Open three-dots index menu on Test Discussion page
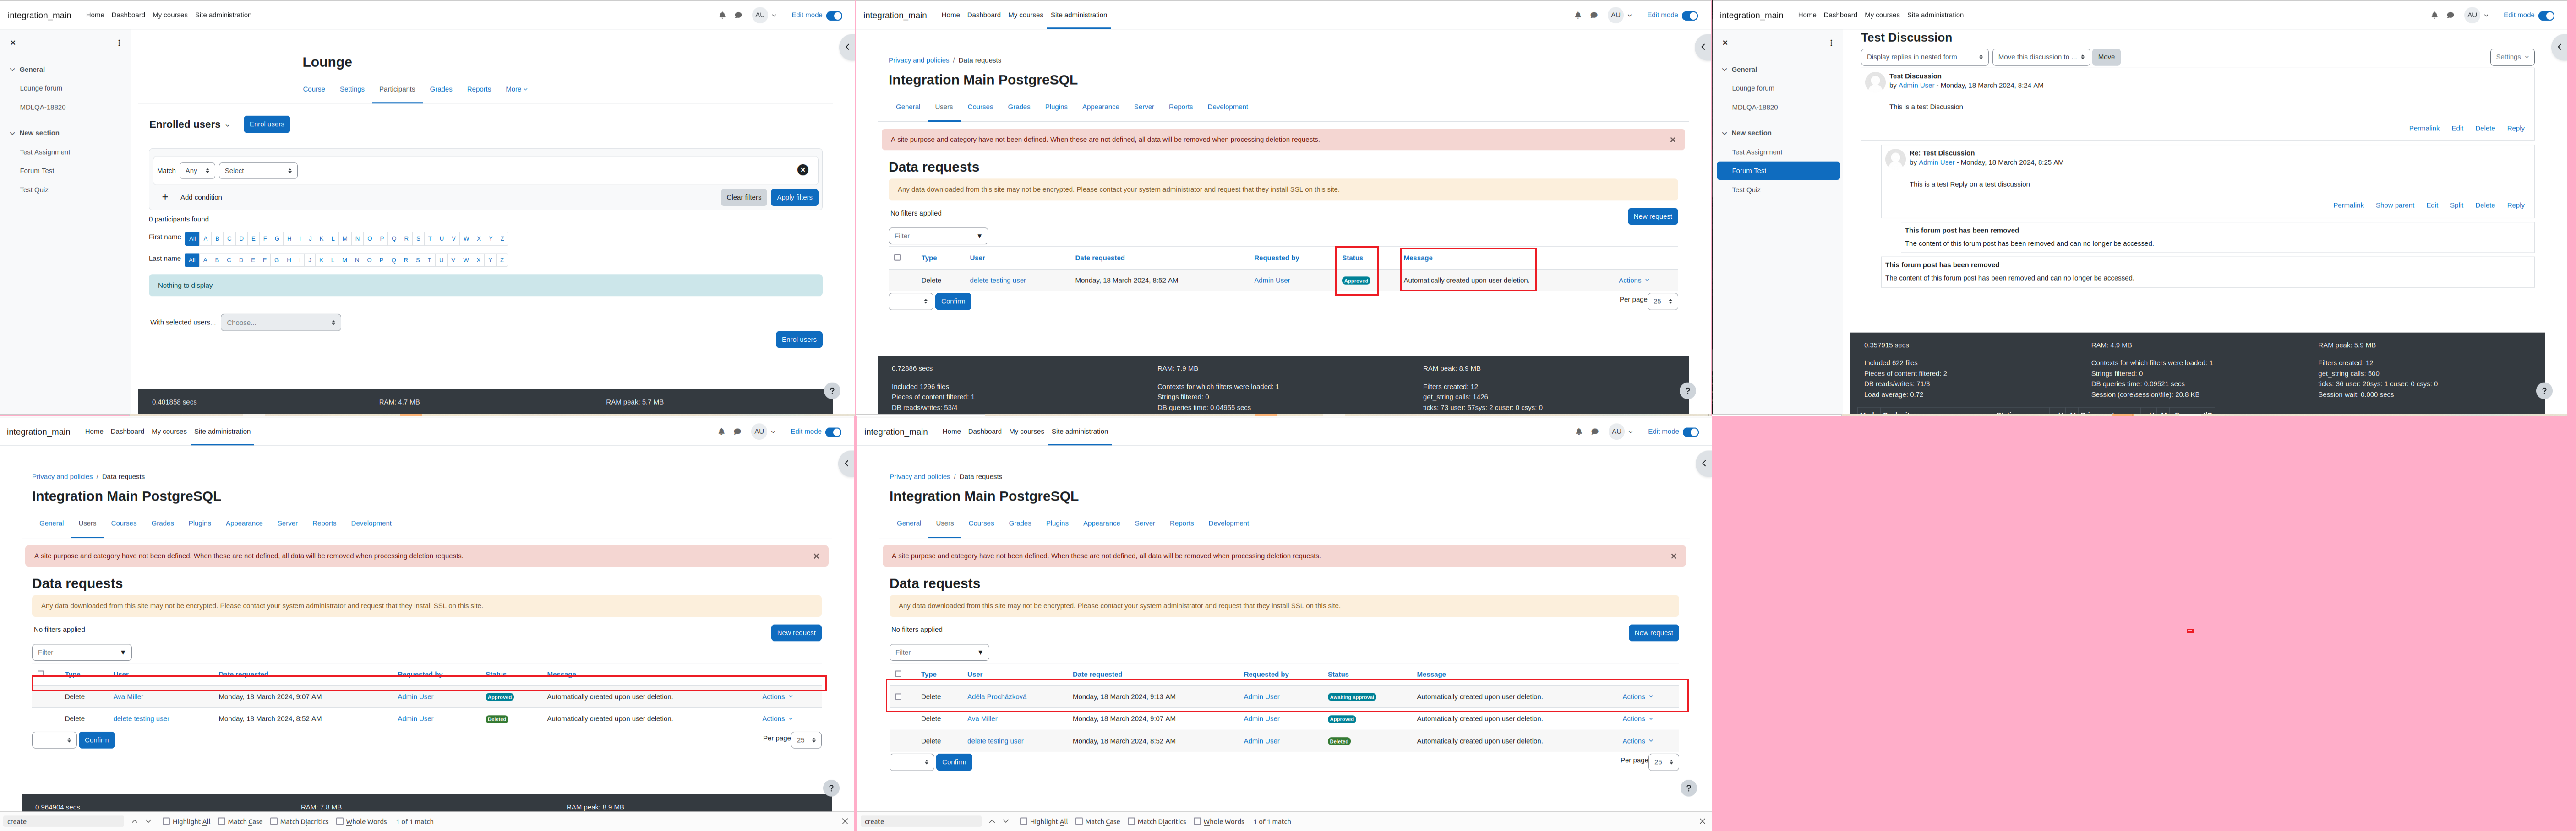Image resolution: width=2576 pixels, height=831 pixels. [1831, 43]
